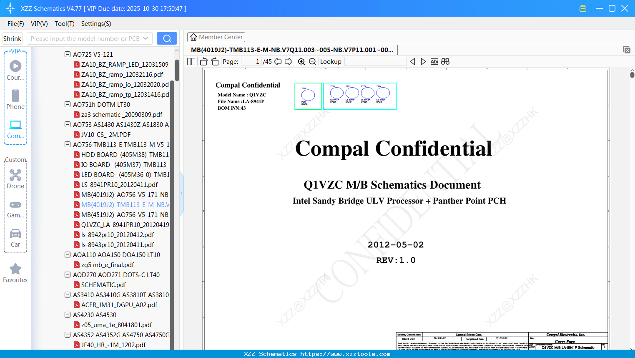The height and width of the screenshot is (358, 635).
Task: Click the file tree scrollbar thumb
Action: [x=177, y=70]
